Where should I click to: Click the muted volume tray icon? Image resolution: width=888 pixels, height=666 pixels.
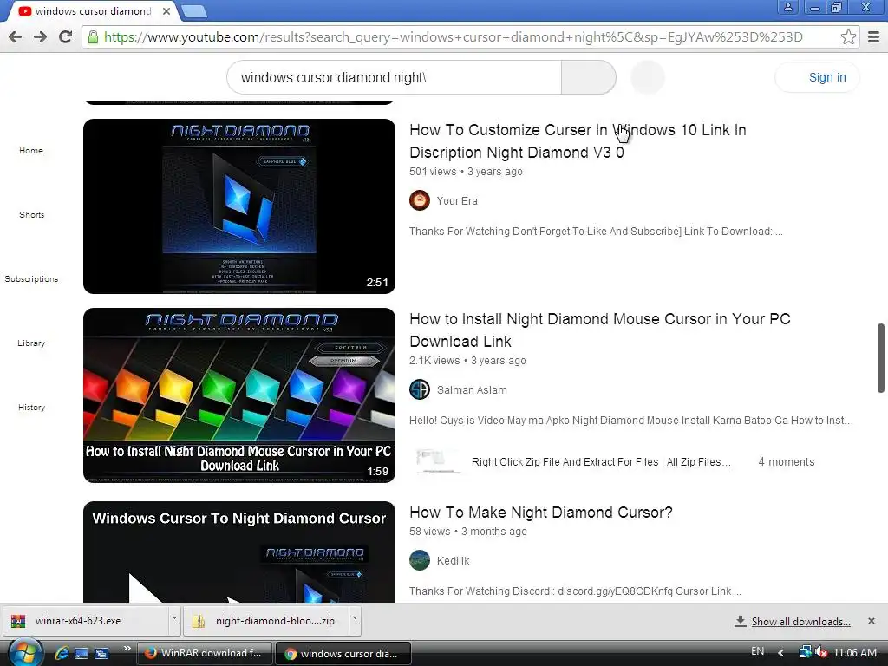pyautogui.click(x=821, y=652)
